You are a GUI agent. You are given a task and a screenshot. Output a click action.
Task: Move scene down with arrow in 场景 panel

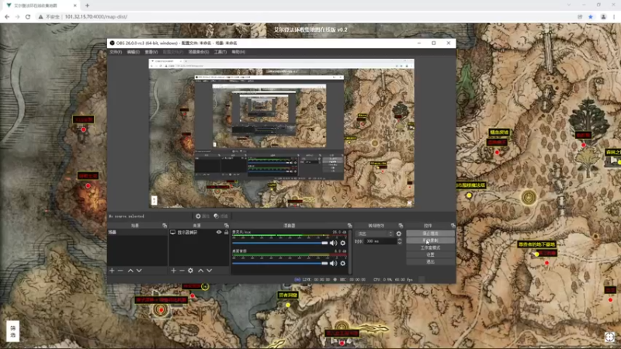pos(139,271)
